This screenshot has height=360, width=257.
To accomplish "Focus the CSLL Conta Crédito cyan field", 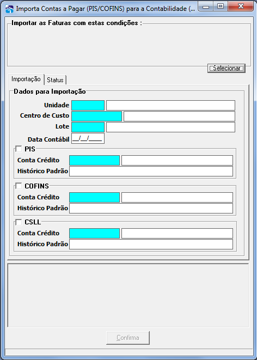I will 94,233.
